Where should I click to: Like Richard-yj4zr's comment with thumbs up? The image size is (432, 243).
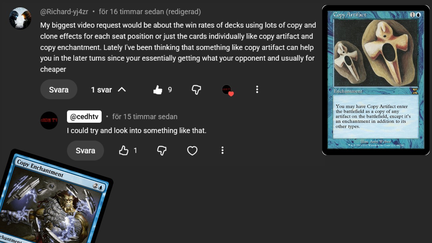point(158,89)
